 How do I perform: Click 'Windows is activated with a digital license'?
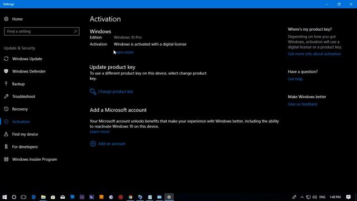point(150,44)
